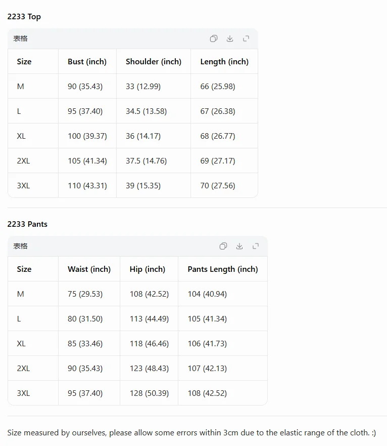Click the Pants Length (inch) header

pos(223,269)
